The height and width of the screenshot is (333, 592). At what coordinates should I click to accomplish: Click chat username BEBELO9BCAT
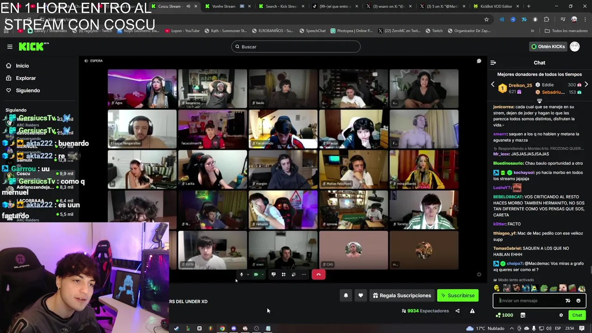pos(507,197)
